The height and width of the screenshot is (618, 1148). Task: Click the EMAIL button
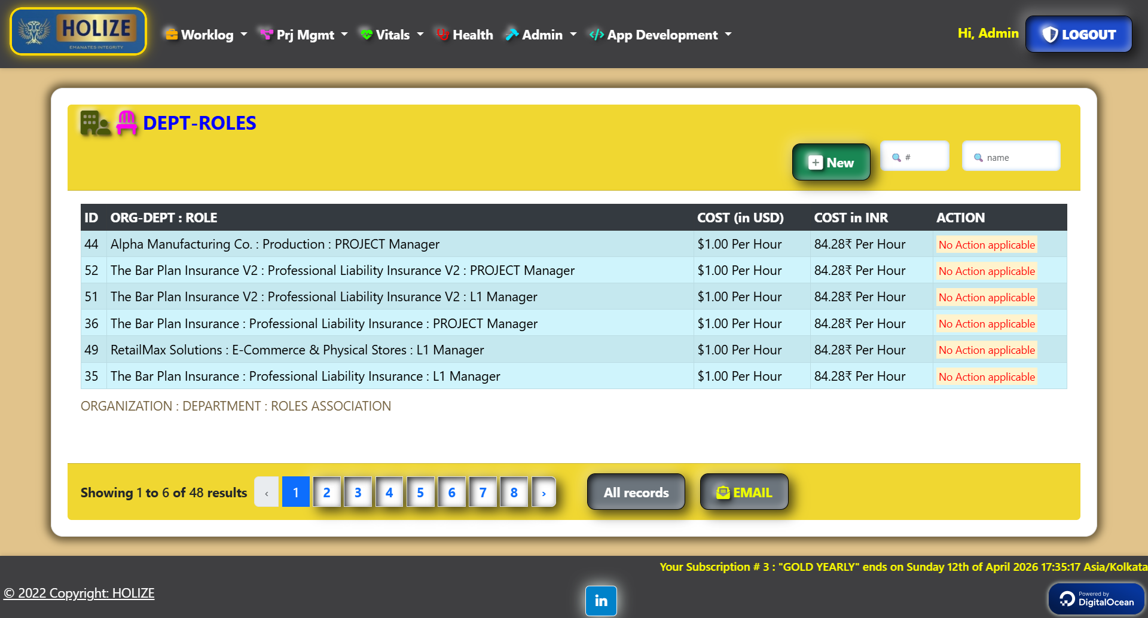point(744,492)
